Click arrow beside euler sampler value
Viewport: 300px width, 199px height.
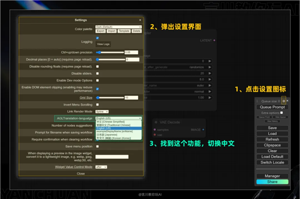[210, 85]
